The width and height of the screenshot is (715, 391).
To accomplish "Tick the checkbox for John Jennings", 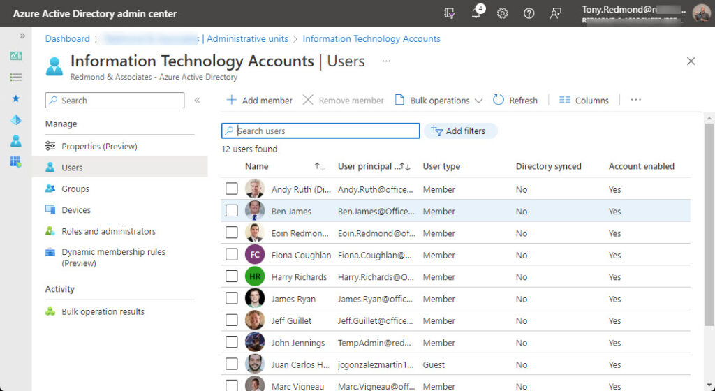I will click(x=232, y=342).
